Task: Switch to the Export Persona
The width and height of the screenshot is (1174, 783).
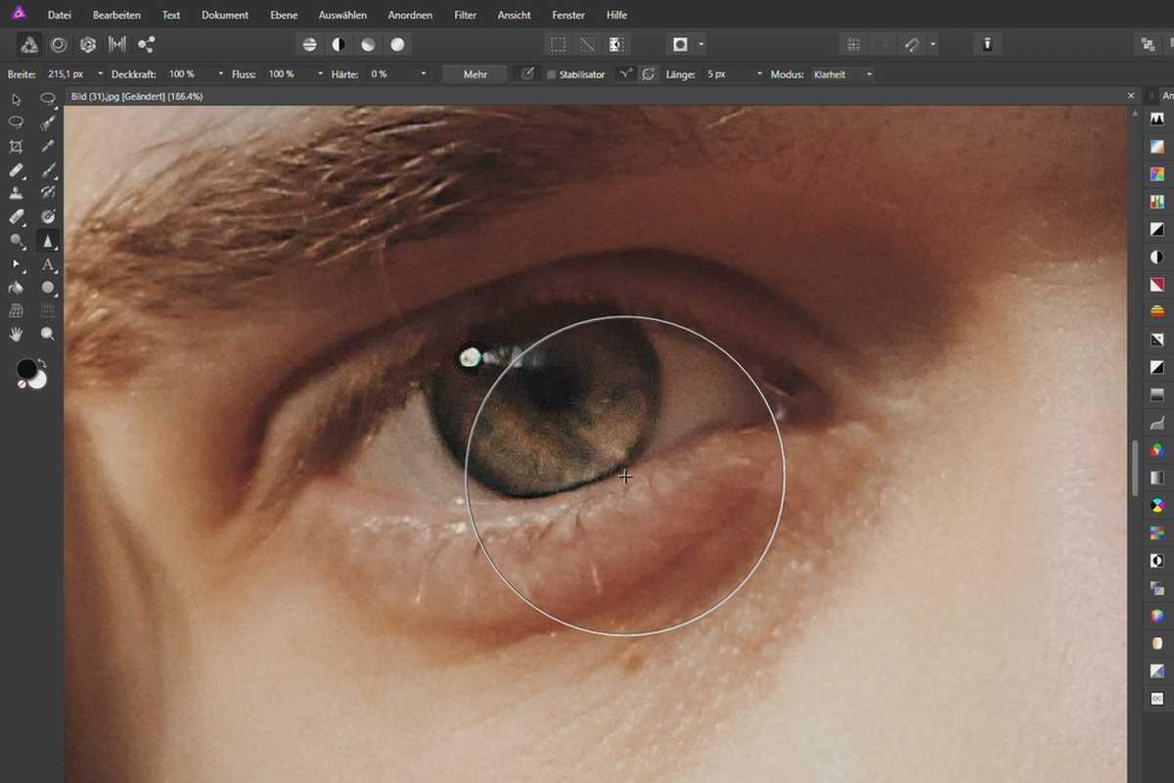Action: (147, 44)
